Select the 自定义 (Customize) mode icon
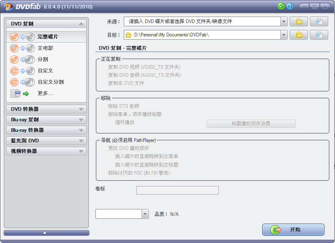 tap(15, 71)
